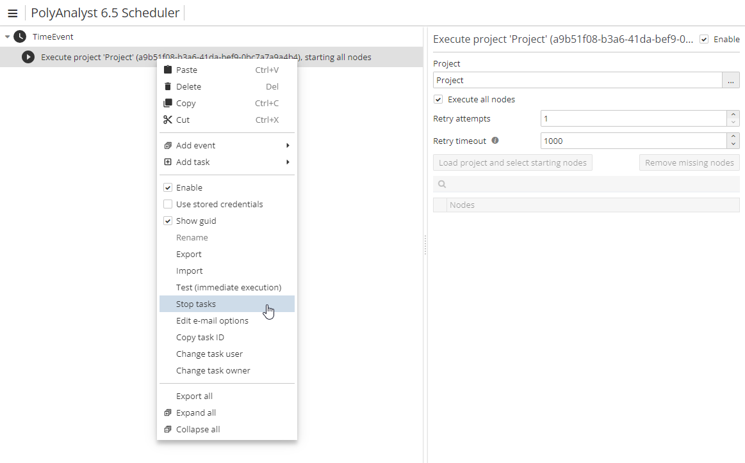Toggle Enable checkbox in context menu
Image resolution: width=745 pixels, height=463 pixels.
168,187
